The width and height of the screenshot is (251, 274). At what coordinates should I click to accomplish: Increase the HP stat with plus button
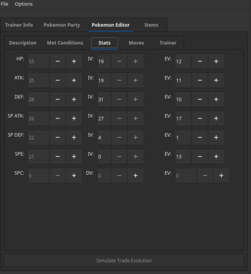(74, 61)
